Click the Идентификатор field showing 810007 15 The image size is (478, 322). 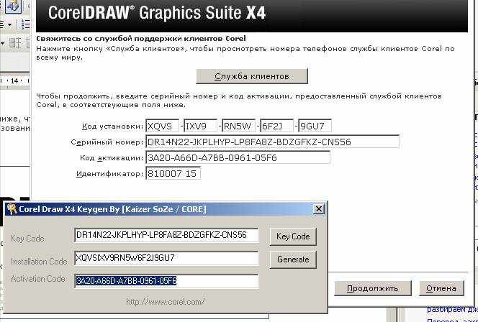[173, 173]
